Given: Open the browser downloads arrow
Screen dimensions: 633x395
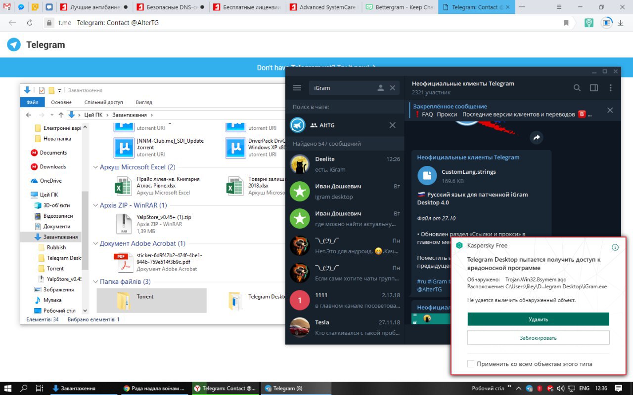Looking at the screenshot, I should click(x=621, y=23).
